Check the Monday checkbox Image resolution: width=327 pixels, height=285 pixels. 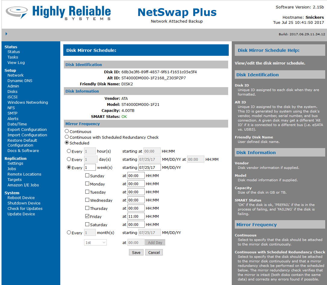[x=87, y=184]
